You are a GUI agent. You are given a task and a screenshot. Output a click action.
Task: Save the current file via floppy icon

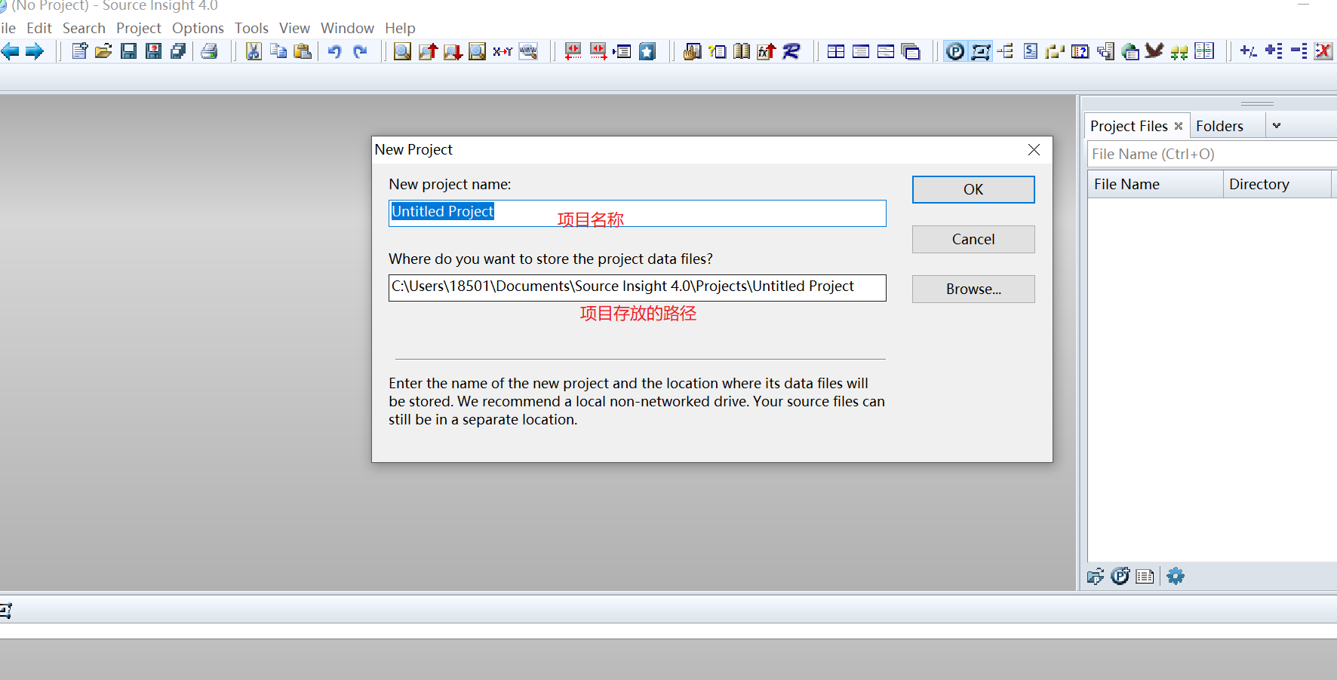(129, 51)
